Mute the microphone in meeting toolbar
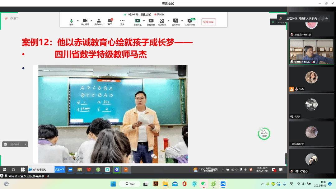The image size is (336, 189). point(71,21)
